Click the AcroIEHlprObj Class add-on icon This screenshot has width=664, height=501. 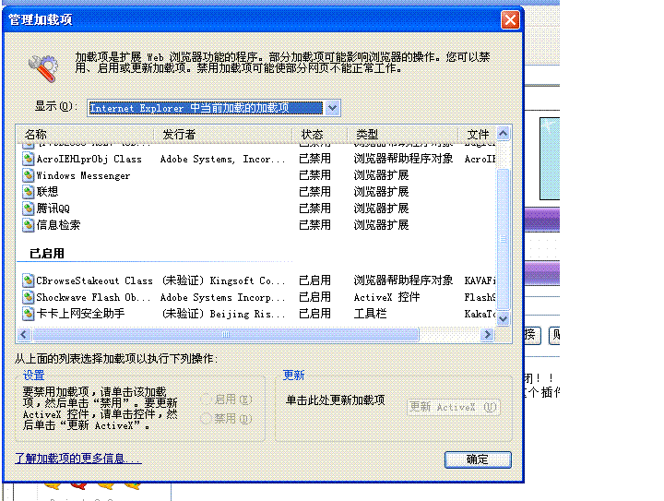click(x=28, y=159)
